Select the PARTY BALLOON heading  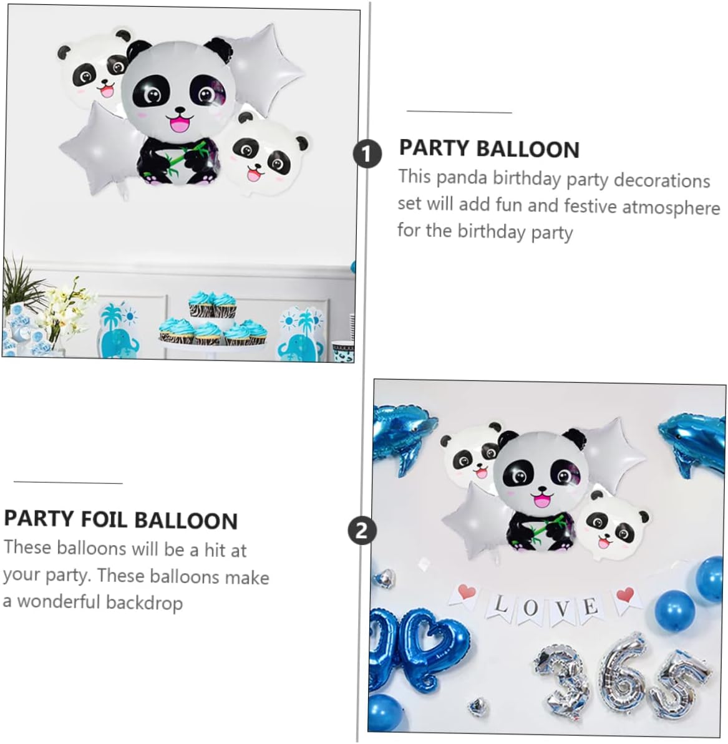(489, 148)
